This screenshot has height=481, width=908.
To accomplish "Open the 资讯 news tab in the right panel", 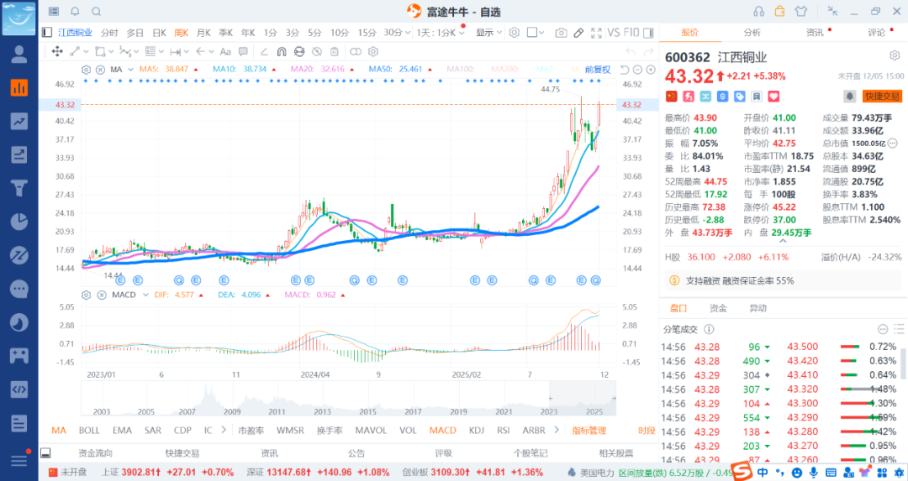I will coord(815,33).
